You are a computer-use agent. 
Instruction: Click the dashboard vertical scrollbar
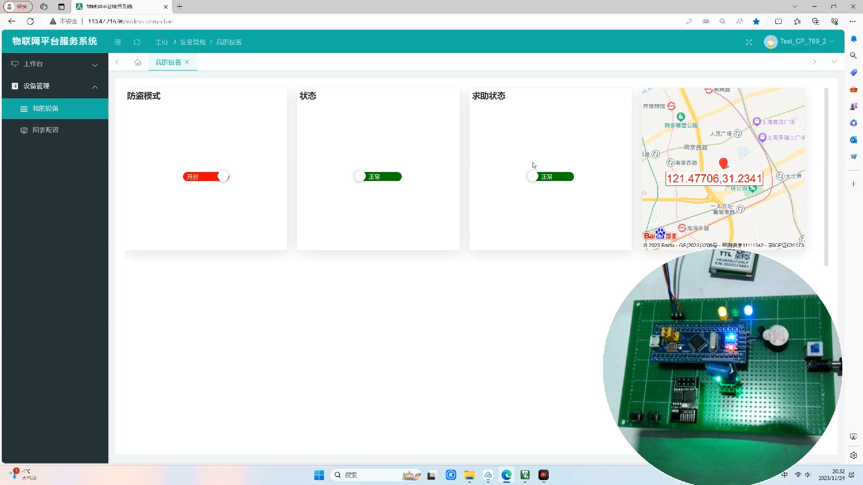click(x=826, y=177)
